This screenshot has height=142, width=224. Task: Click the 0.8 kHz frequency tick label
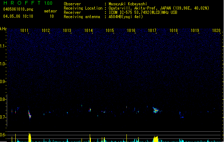3,99
